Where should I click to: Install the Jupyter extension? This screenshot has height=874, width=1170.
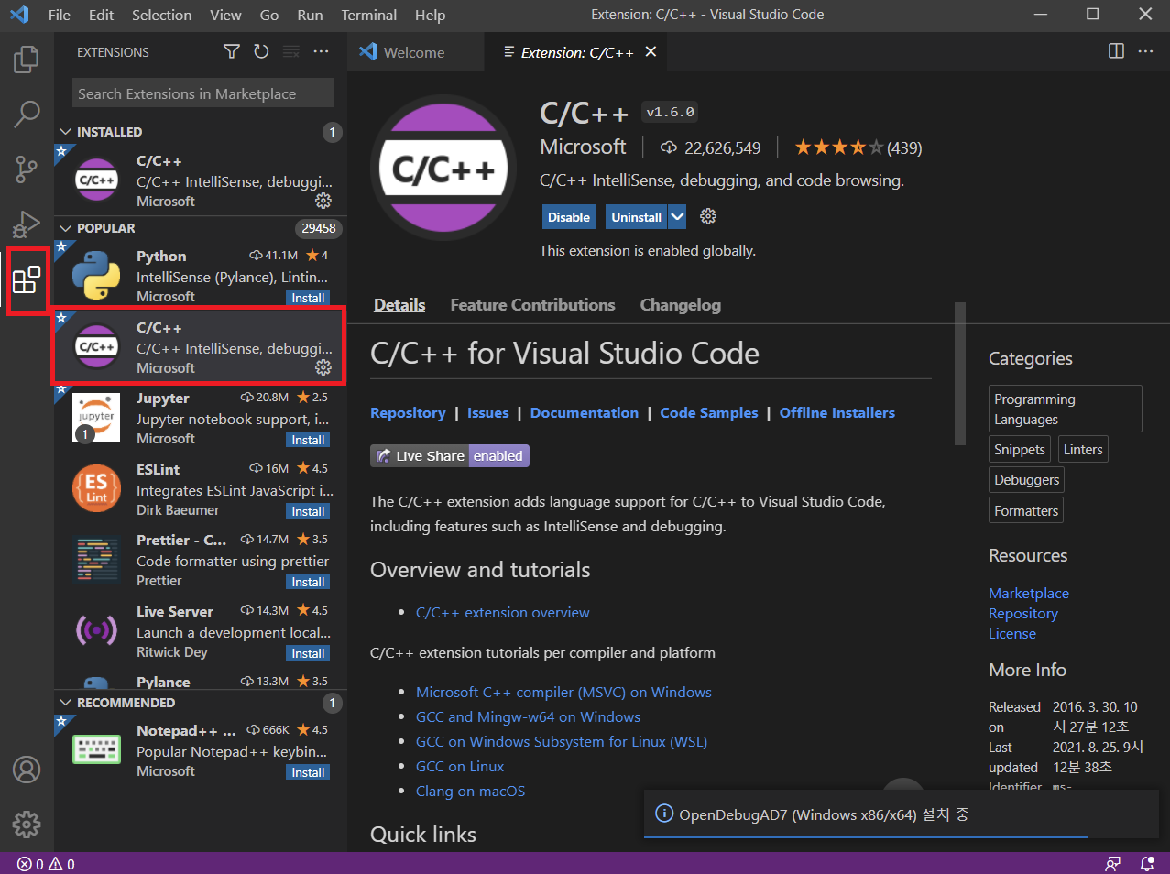[308, 440]
